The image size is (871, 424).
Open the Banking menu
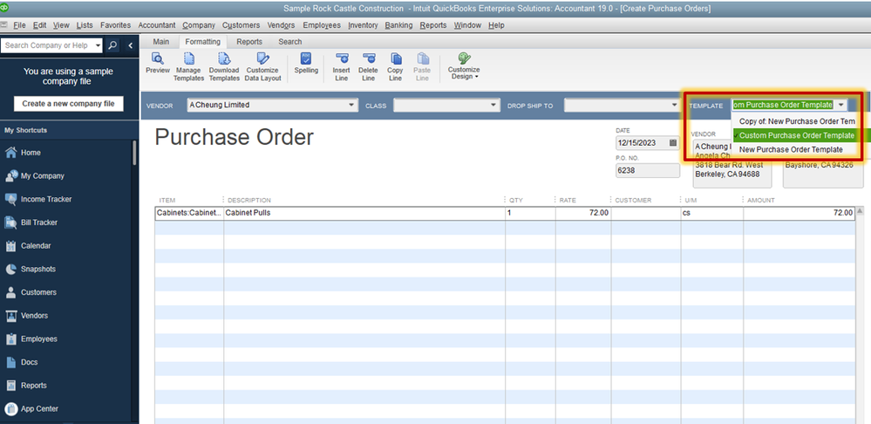[398, 25]
